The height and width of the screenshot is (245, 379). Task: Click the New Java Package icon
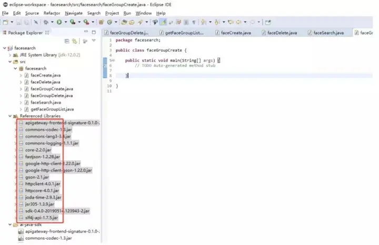pos(101,22)
